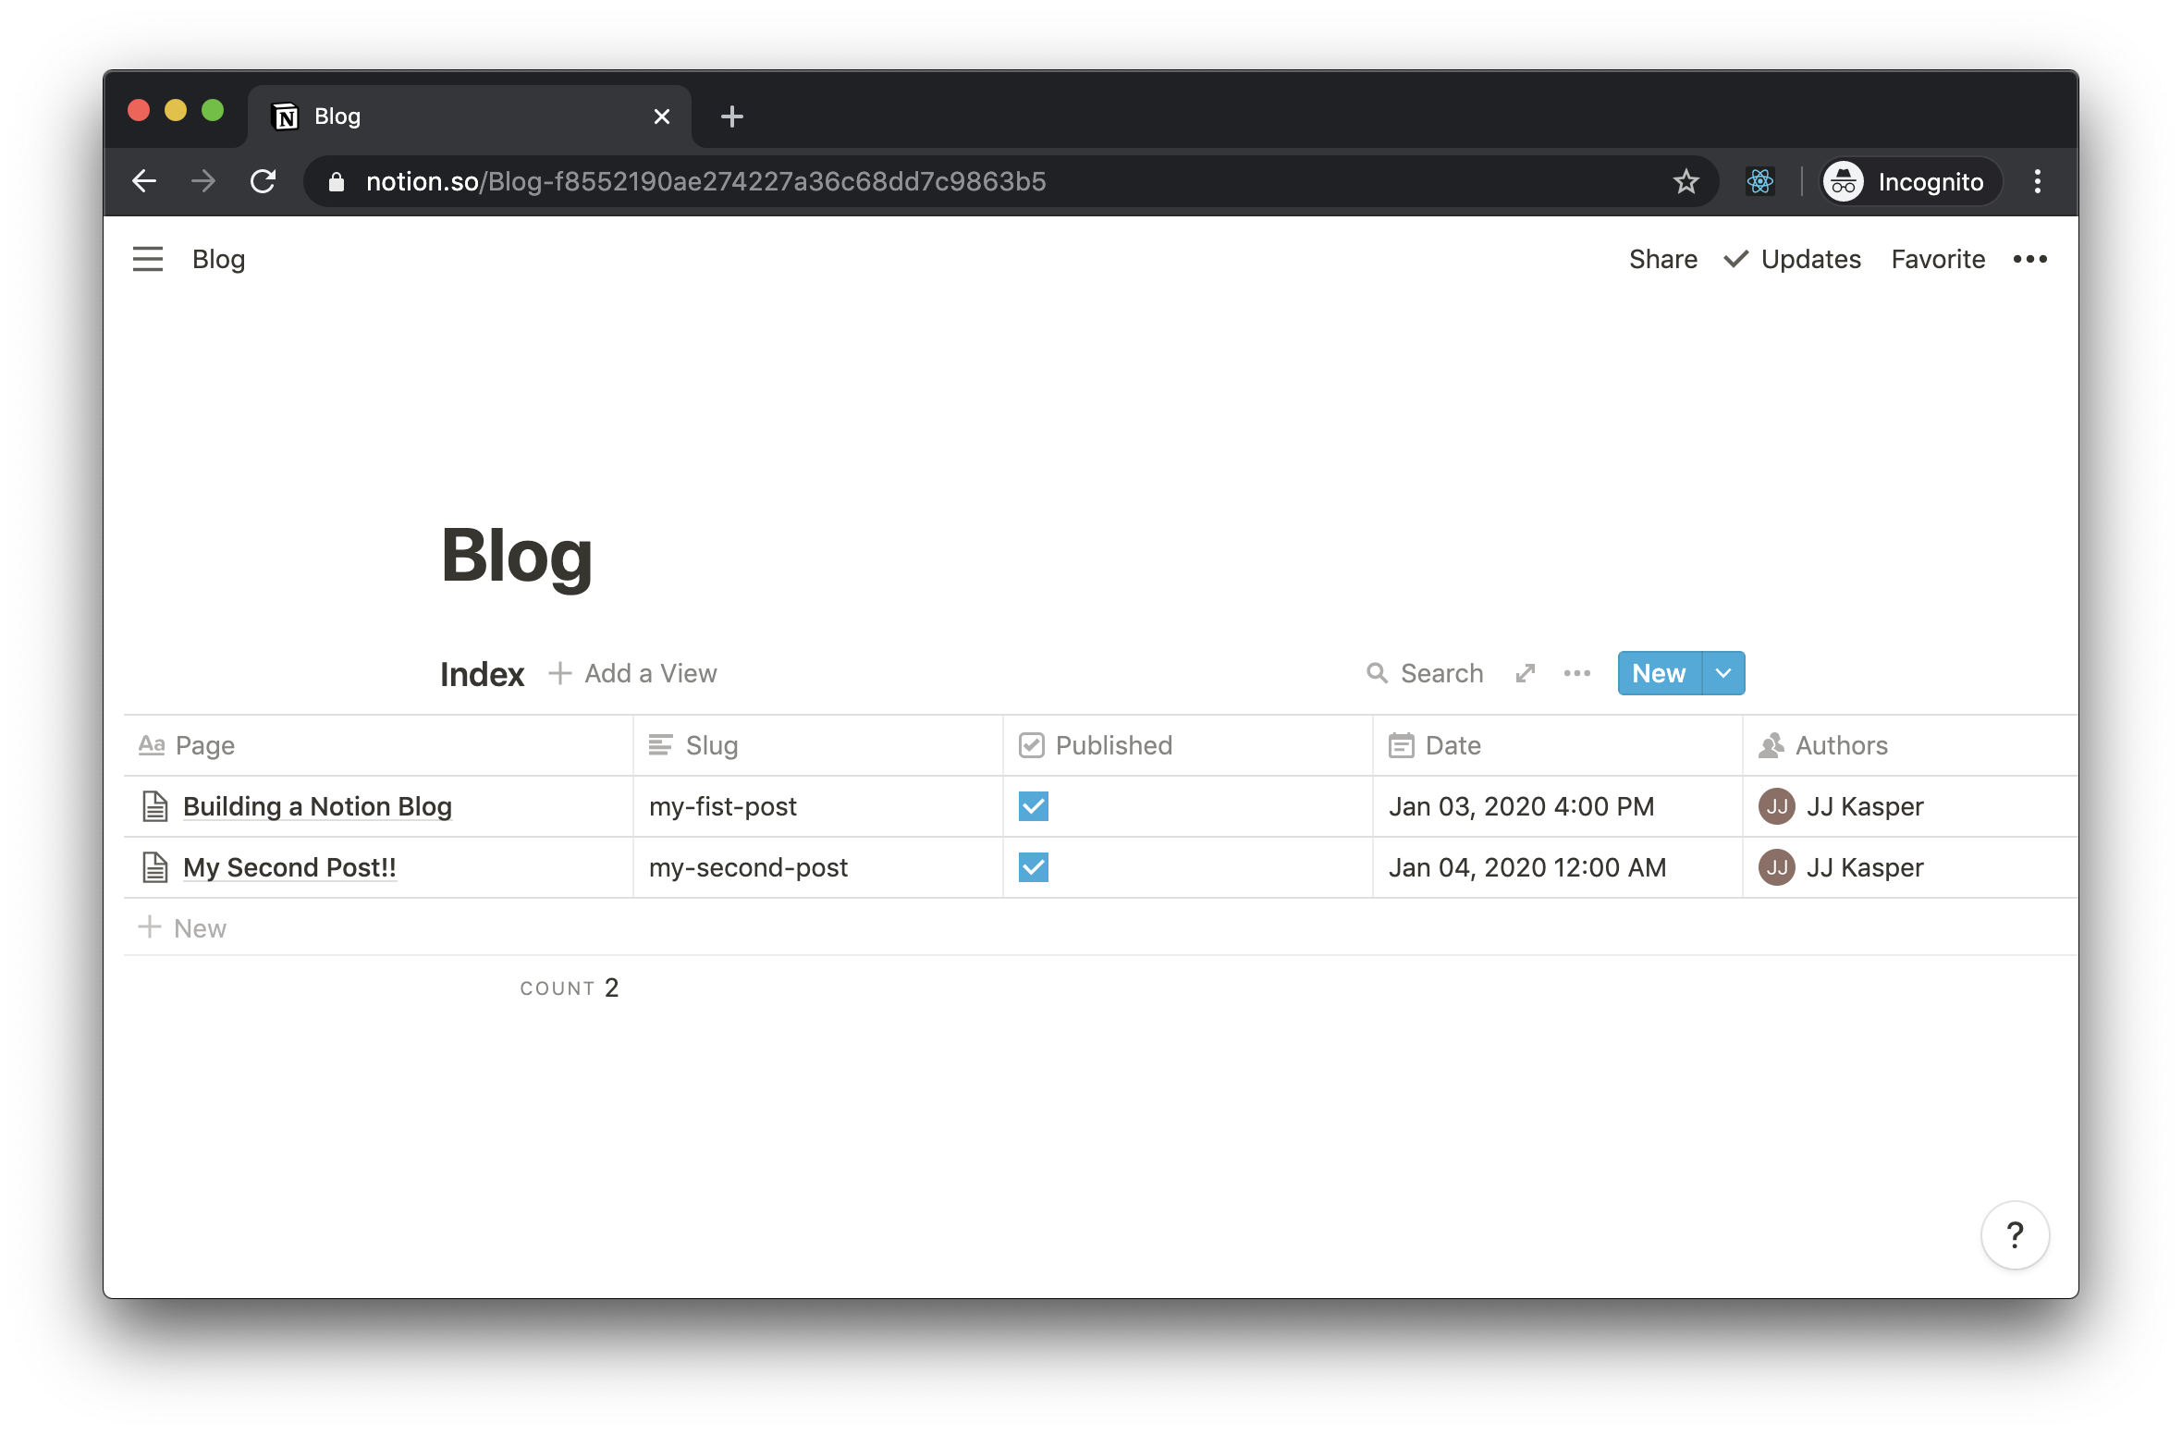
Task: Click the Share button
Action: click(1662, 259)
